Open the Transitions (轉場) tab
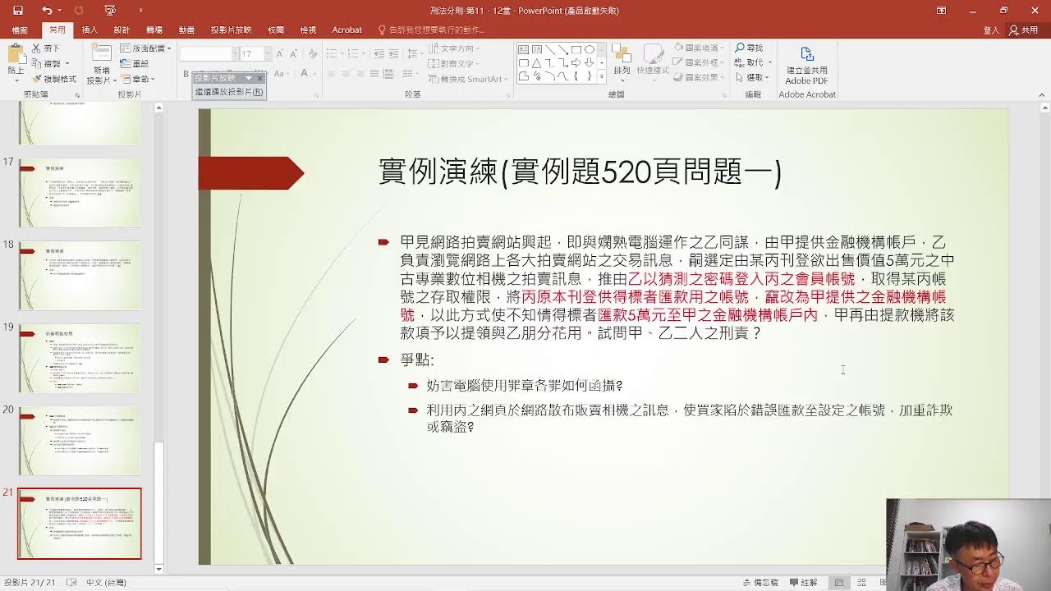 click(154, 30)
